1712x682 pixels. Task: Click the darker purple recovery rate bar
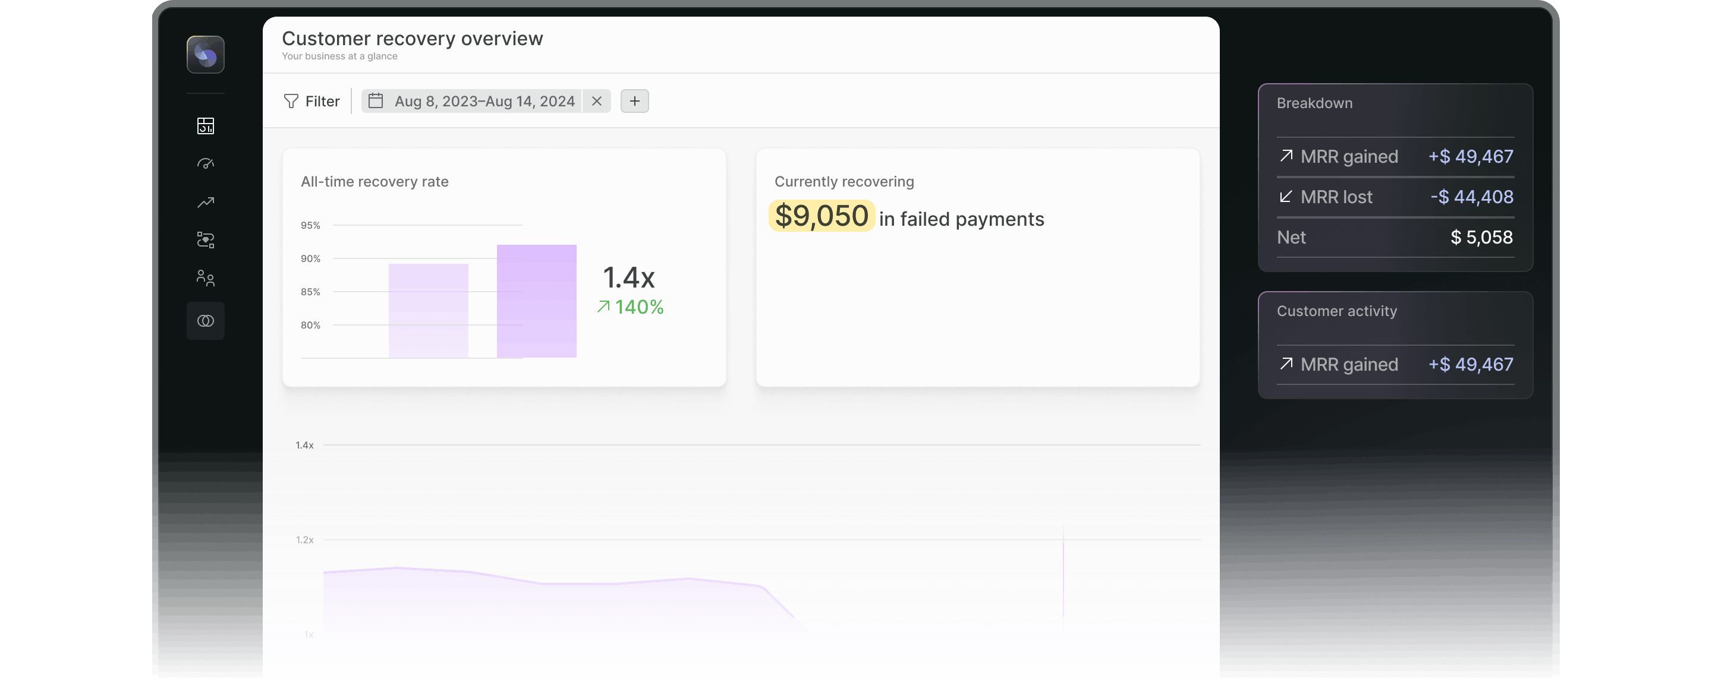coord(536,301)
